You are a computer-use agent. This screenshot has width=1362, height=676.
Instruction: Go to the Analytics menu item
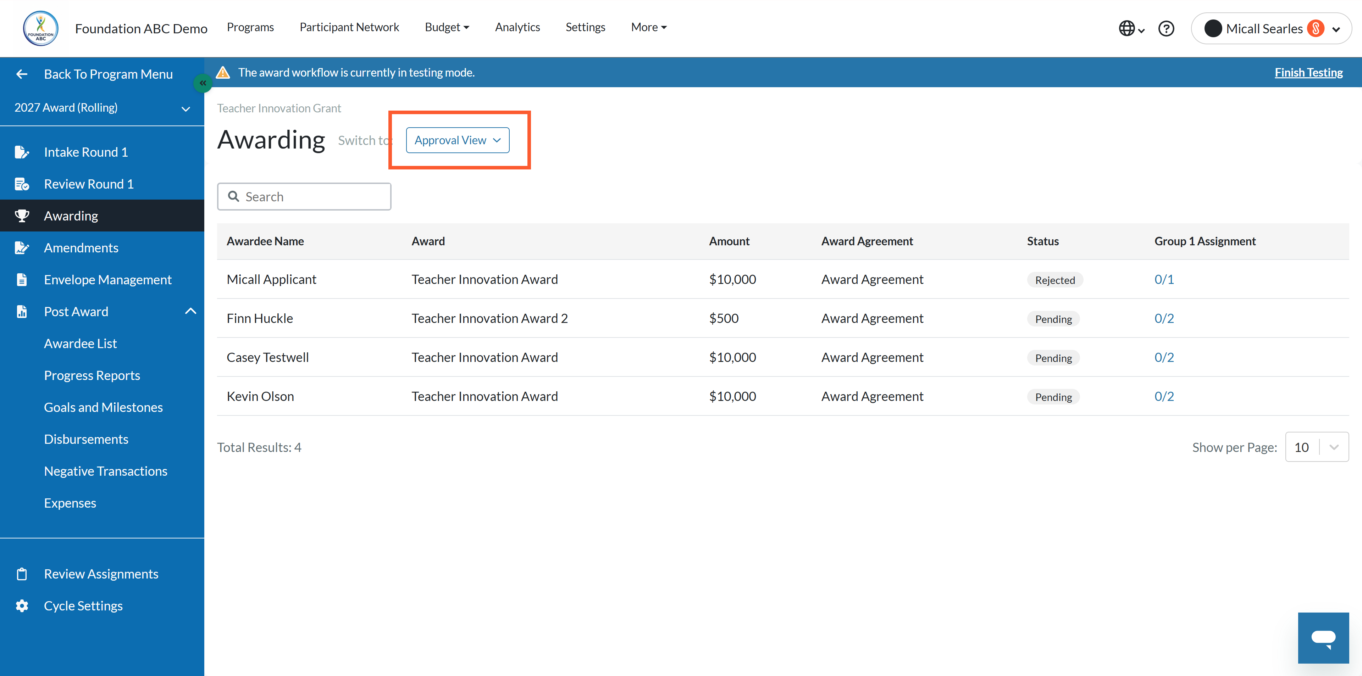click(517, 27)
